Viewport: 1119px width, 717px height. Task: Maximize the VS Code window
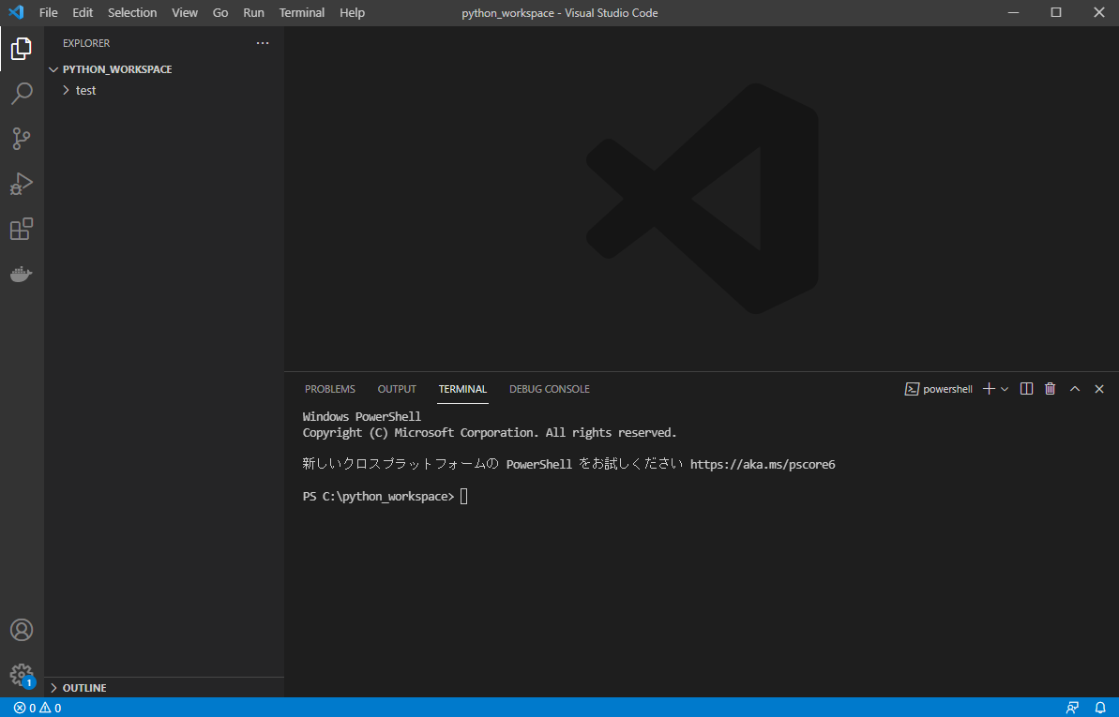pos(1056,13)
